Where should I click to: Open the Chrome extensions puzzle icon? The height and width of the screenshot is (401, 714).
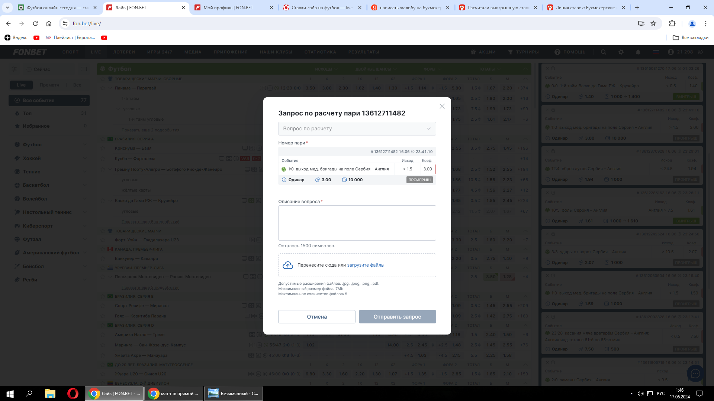coord(672,23)
